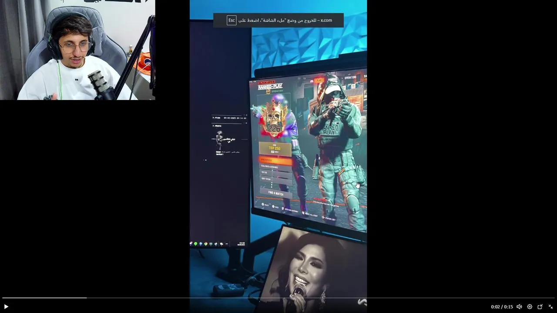Open video settings gear
Viewport: 557px width, 313px height.
pyautogui.click(x=530, y=306)
